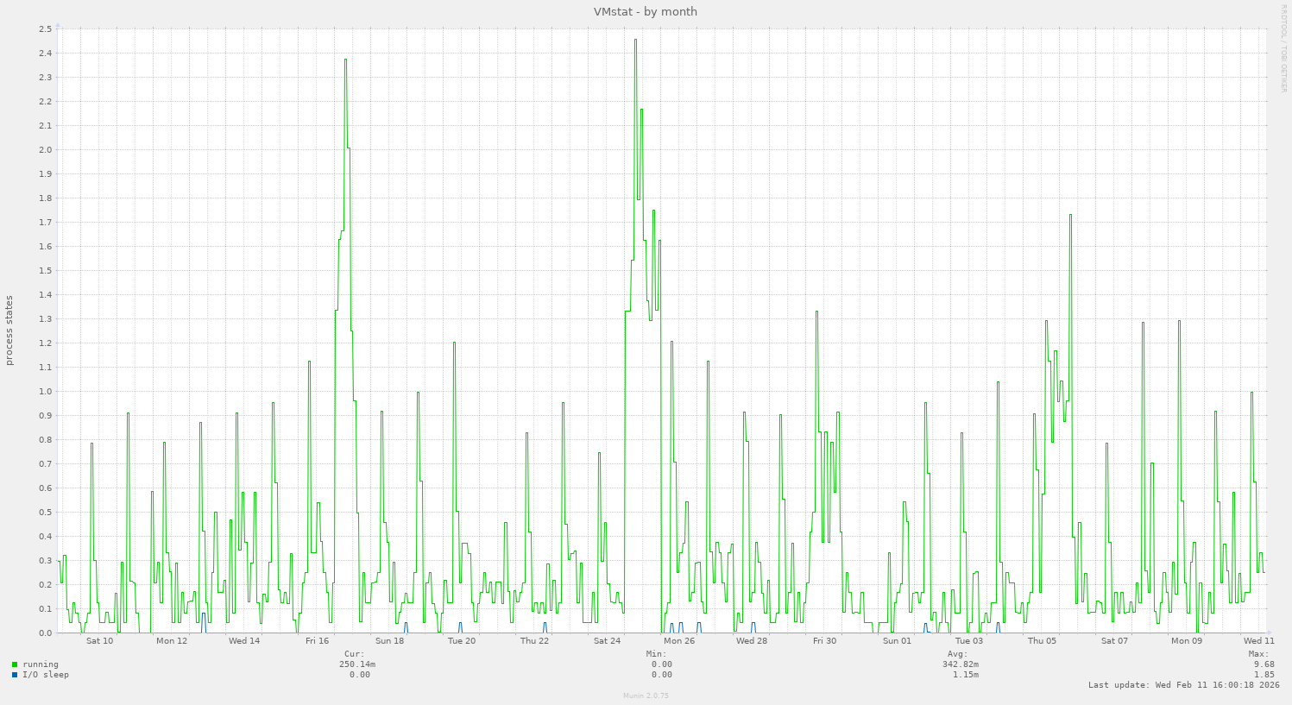Click the blue I/O sleep legend swatch
The height and width of the screenshot is (705, 1292).
[x=15, y=675]
